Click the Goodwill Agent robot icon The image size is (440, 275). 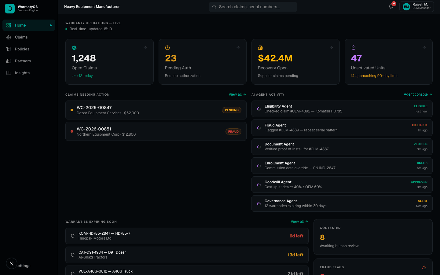tap(259, 185)
